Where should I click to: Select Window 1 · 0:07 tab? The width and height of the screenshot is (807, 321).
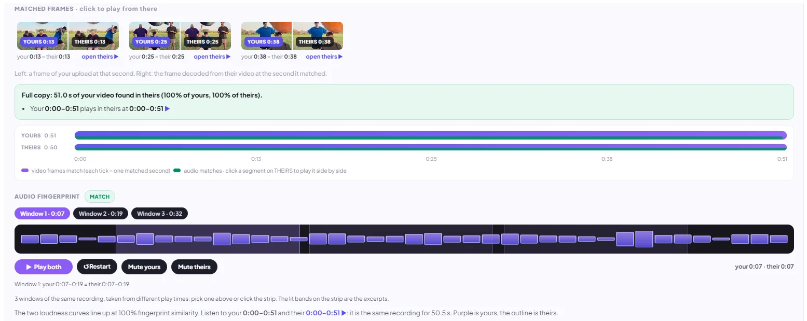coord(42,214)
